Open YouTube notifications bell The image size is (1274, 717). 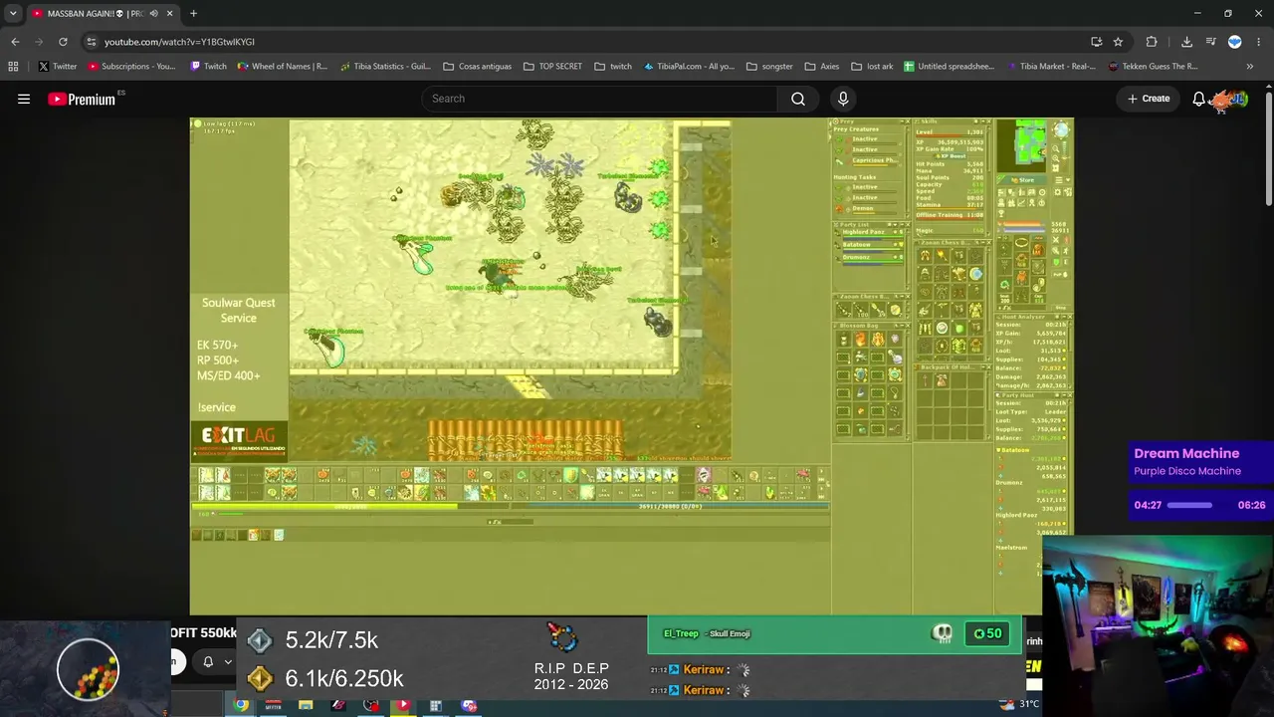(x=1199, y=99)
